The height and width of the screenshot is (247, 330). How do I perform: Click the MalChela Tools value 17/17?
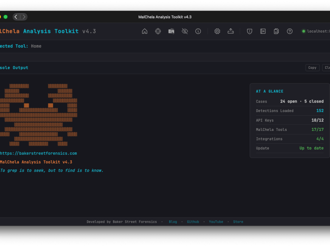pyautogui.click(x=318, y=130)
